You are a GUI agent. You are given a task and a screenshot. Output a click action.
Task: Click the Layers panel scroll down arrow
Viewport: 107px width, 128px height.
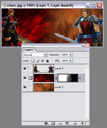tap(87, 119)
